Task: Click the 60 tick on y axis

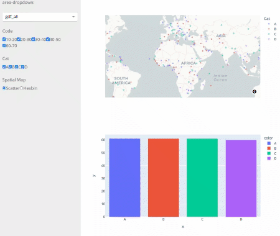Action: tap(103, 140)
